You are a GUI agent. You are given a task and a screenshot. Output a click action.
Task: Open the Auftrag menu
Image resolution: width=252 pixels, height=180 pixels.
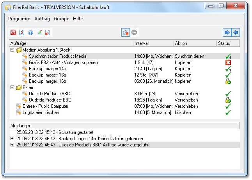42,19
